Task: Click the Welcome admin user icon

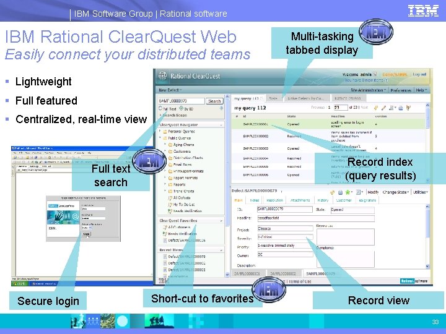Action: point(375,74)
